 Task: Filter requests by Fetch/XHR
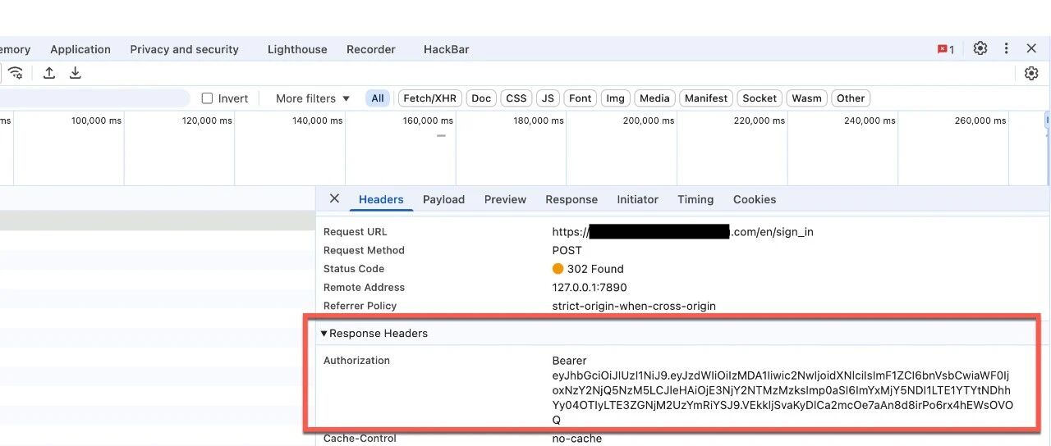429,98
